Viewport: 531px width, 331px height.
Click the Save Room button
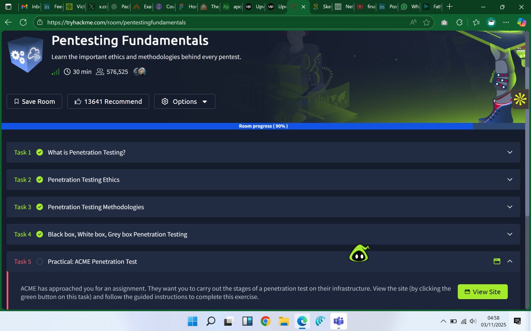click(35, 102)
